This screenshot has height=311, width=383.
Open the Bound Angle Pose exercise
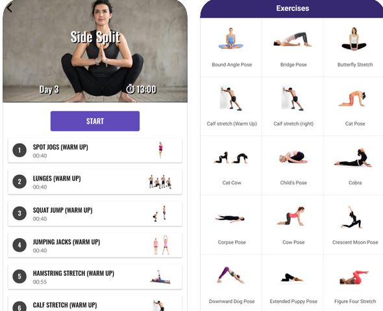[x=231, y=47]
